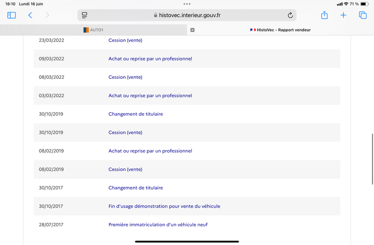Image resolution: width=374 pixels, height=245 pixels.
Task: Click the date 03/03/2022
Action: coord(51,96)
